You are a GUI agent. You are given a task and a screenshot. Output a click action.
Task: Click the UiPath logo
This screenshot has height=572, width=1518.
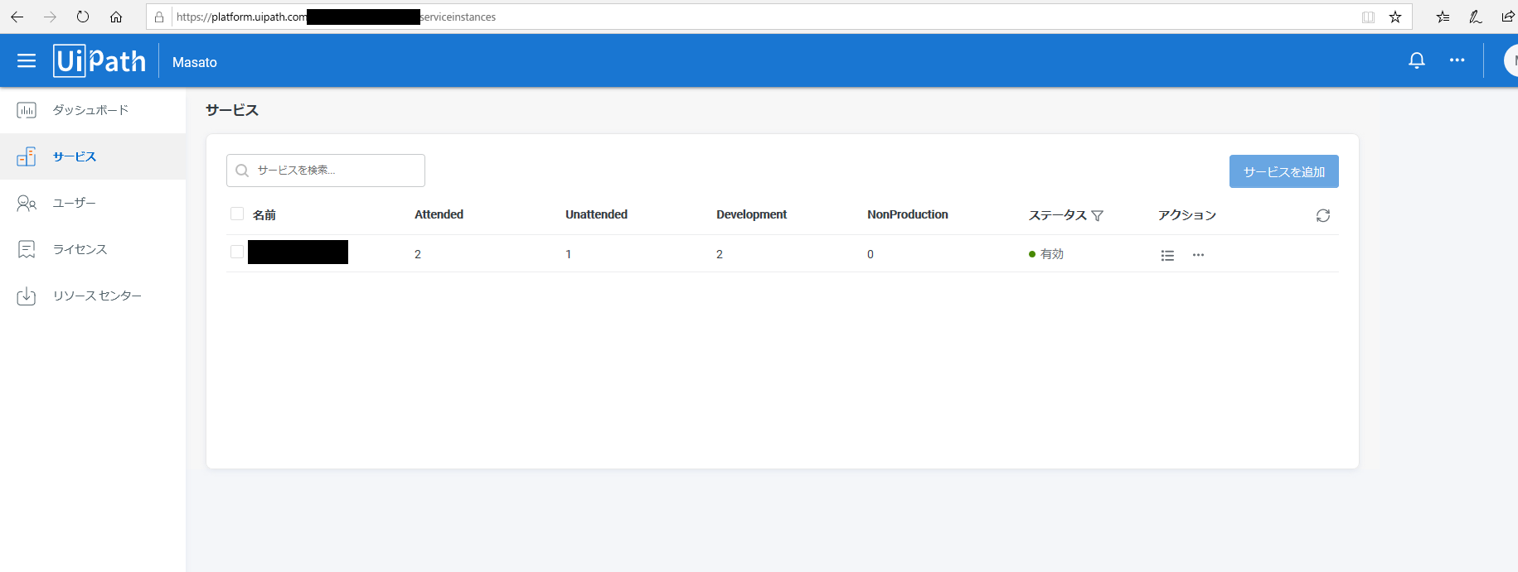coord(99,60)
